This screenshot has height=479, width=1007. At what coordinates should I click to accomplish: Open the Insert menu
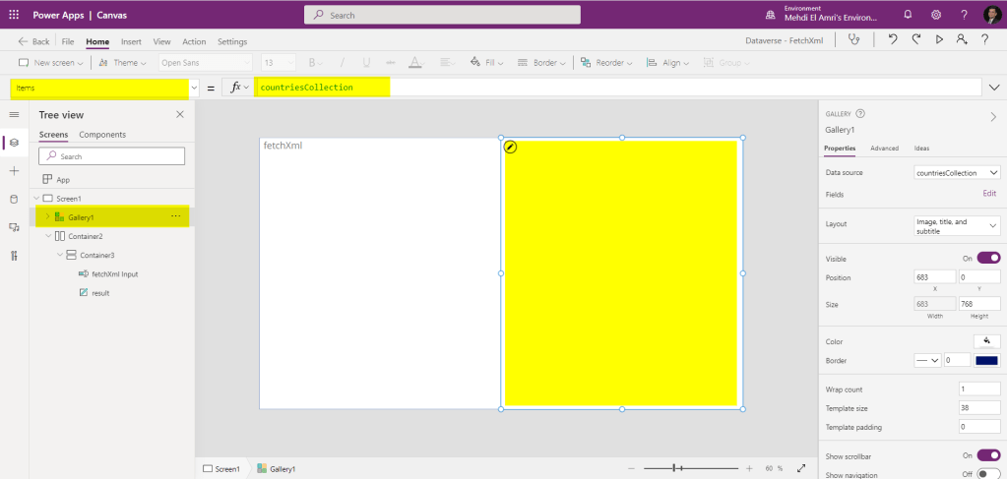point(131,41)
